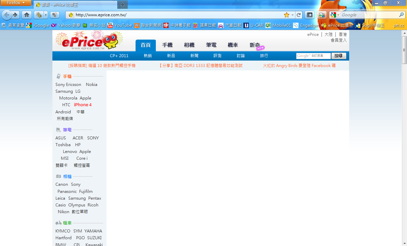Open the iGoogle bookmark
Viewport: 407px width, 246px height.
pos(38,25)
